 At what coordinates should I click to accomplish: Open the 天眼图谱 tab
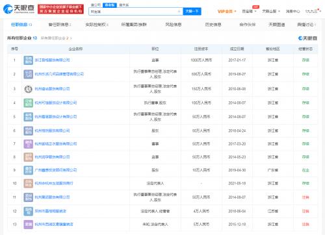277,25
